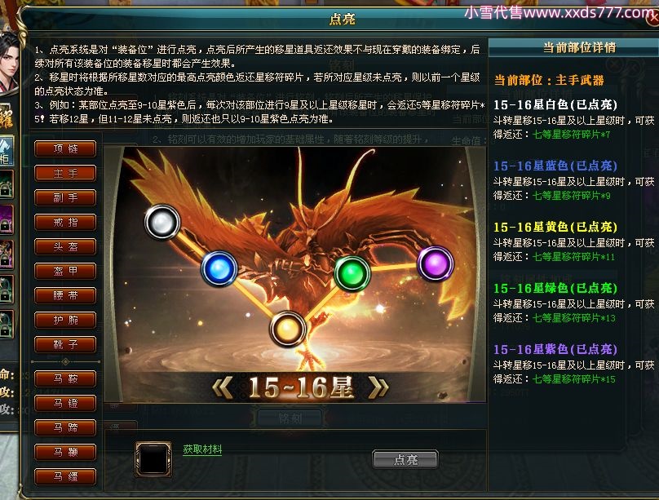Open the 获取材料 link

tap(202, 449)
